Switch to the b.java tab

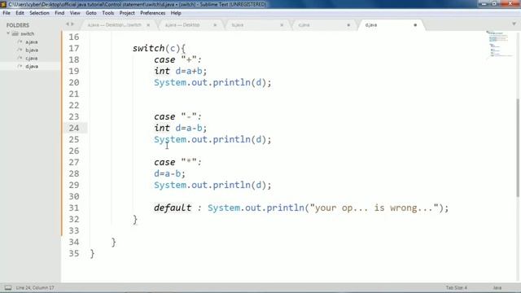(x=238, y=25)
